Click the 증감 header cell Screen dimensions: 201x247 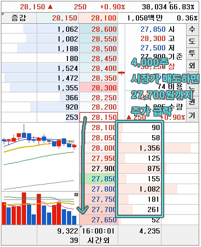[19, 18]
